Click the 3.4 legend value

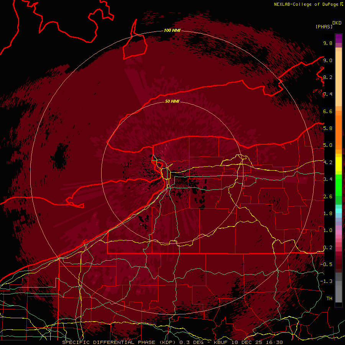[x=328, y=179]
